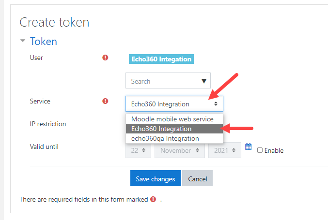This screenshot has height=220, width=328.
Task: Open the Service select box
Action: click(x=174, y=104)
